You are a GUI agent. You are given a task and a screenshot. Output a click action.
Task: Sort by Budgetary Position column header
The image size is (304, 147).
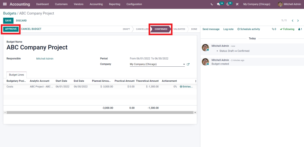(x=16, y=81)
